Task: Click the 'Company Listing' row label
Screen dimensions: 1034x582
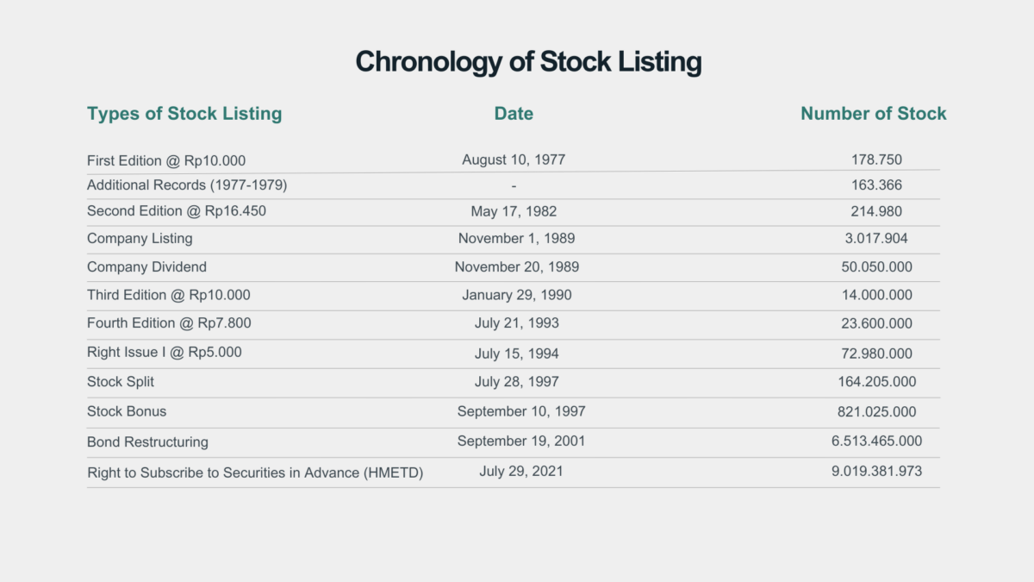Action: 140,238
